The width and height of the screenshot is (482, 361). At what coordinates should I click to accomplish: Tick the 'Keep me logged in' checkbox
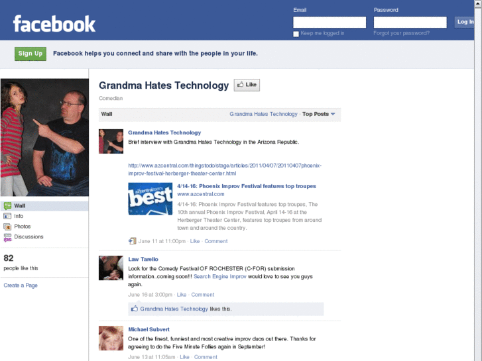(296, 34)
